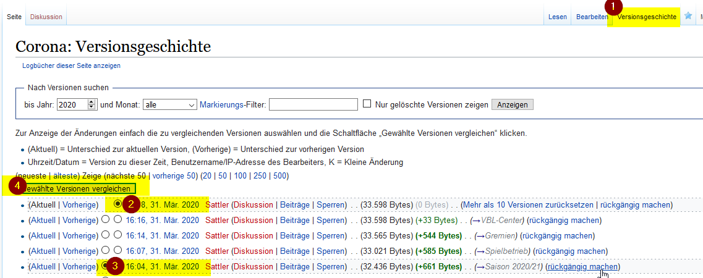Show 500 versions per page
The width and height of the screenshot is (703, 278).
click(279, 175)
